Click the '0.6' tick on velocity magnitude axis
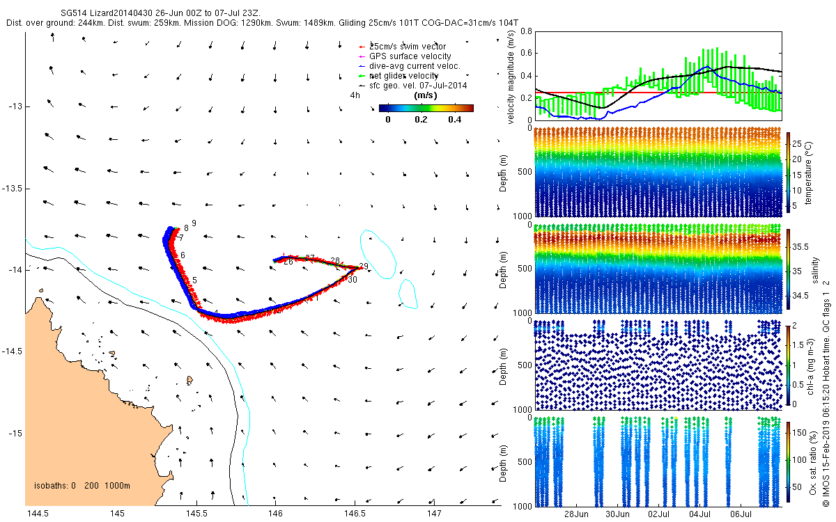 tap(526, 54)
